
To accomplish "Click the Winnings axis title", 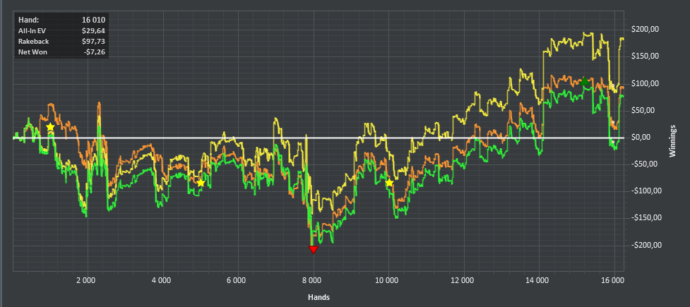I will (x=673, y=140).
